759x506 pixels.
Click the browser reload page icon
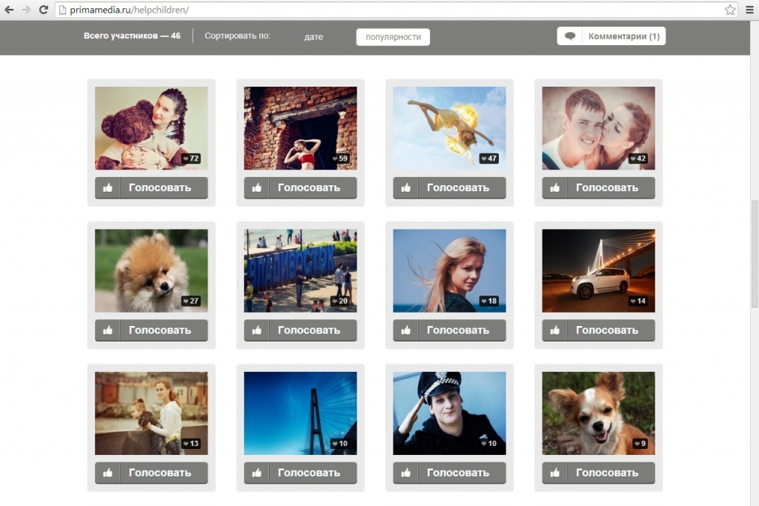pos(43,10)
